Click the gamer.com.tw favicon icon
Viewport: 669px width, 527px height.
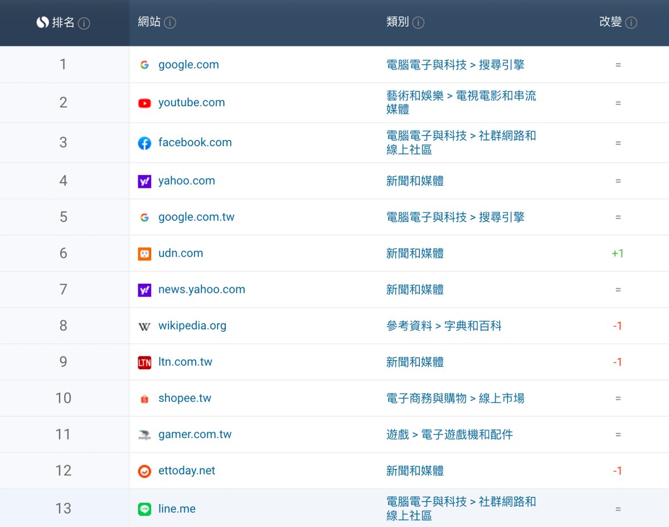tap(144, 435)
